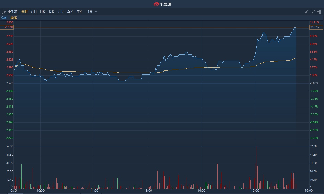Collapse the right side panel icon
The image size is (324, 194).
(319, 12)
